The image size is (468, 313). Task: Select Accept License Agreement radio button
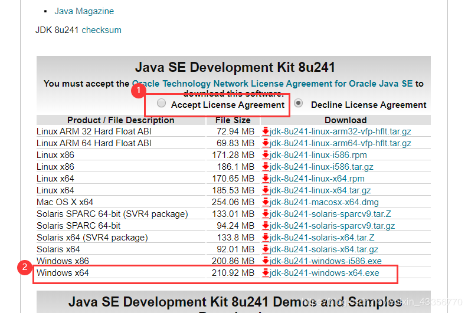click(161, 103)
